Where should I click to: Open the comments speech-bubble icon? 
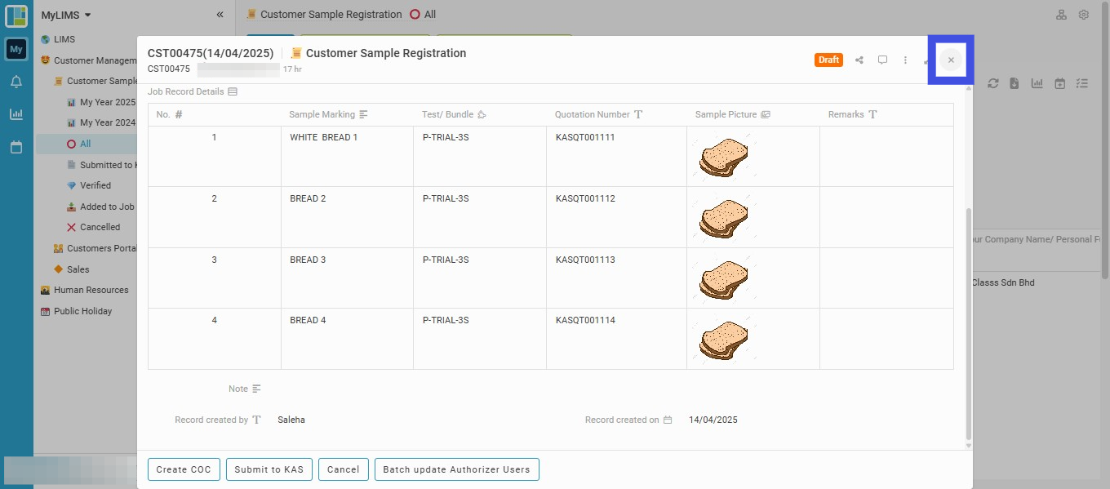click(x=882, y=60)
